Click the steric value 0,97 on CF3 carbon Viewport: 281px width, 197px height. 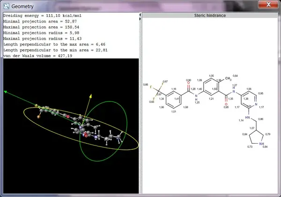click(x=159, y=94)
